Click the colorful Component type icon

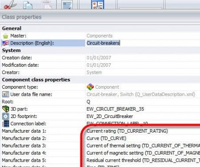[90, 87]
